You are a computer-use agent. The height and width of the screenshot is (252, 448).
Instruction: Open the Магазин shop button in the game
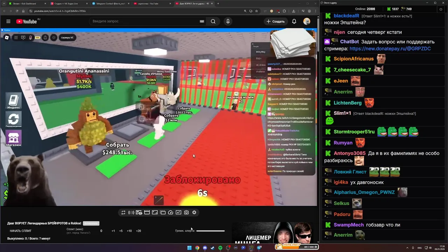[14, 138]
